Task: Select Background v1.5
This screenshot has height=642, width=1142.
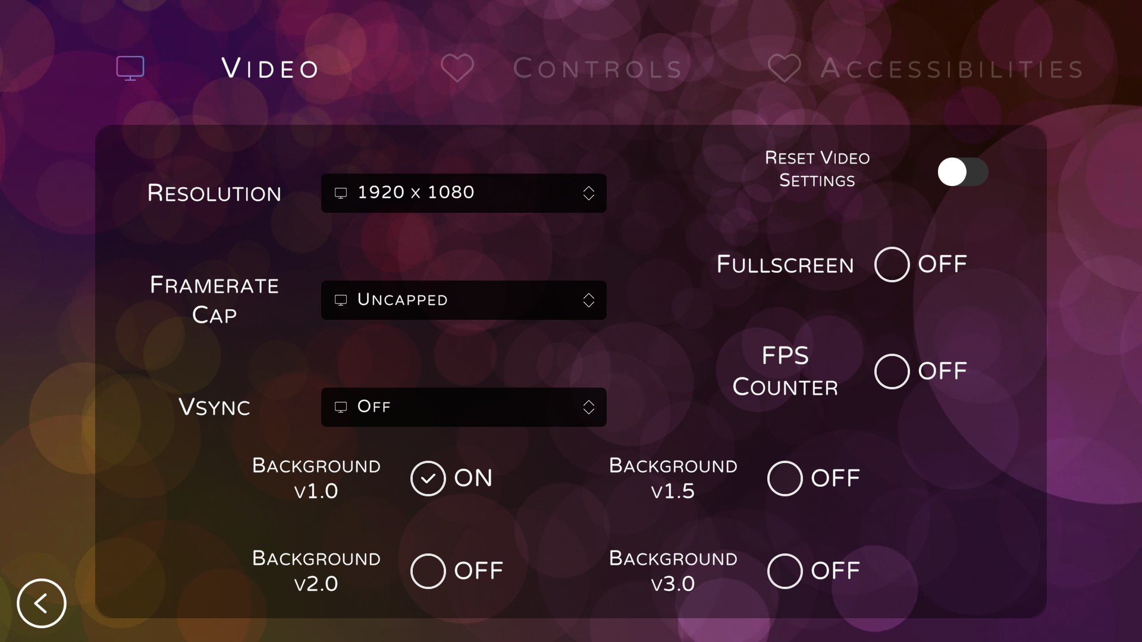Action: (x=785, y=478)
